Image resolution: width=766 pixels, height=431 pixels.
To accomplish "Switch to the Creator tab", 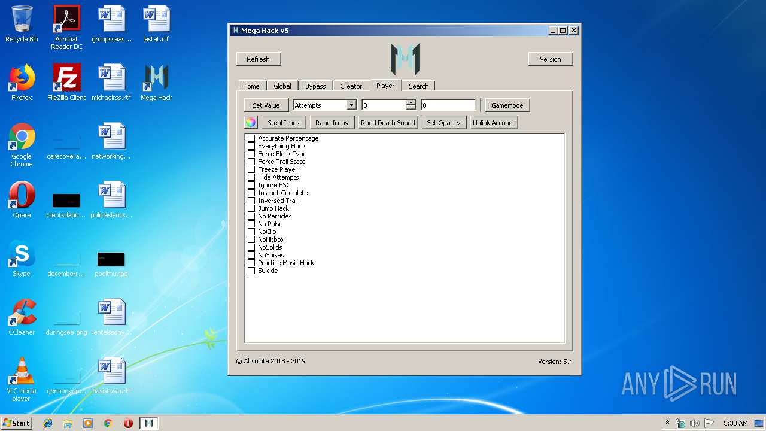I will coord(351,86).
